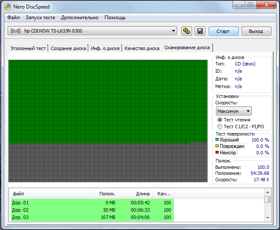Click the red Неиспр. color swatch
Viewport: 280px width, 230px height.
[x=217, y=152]
